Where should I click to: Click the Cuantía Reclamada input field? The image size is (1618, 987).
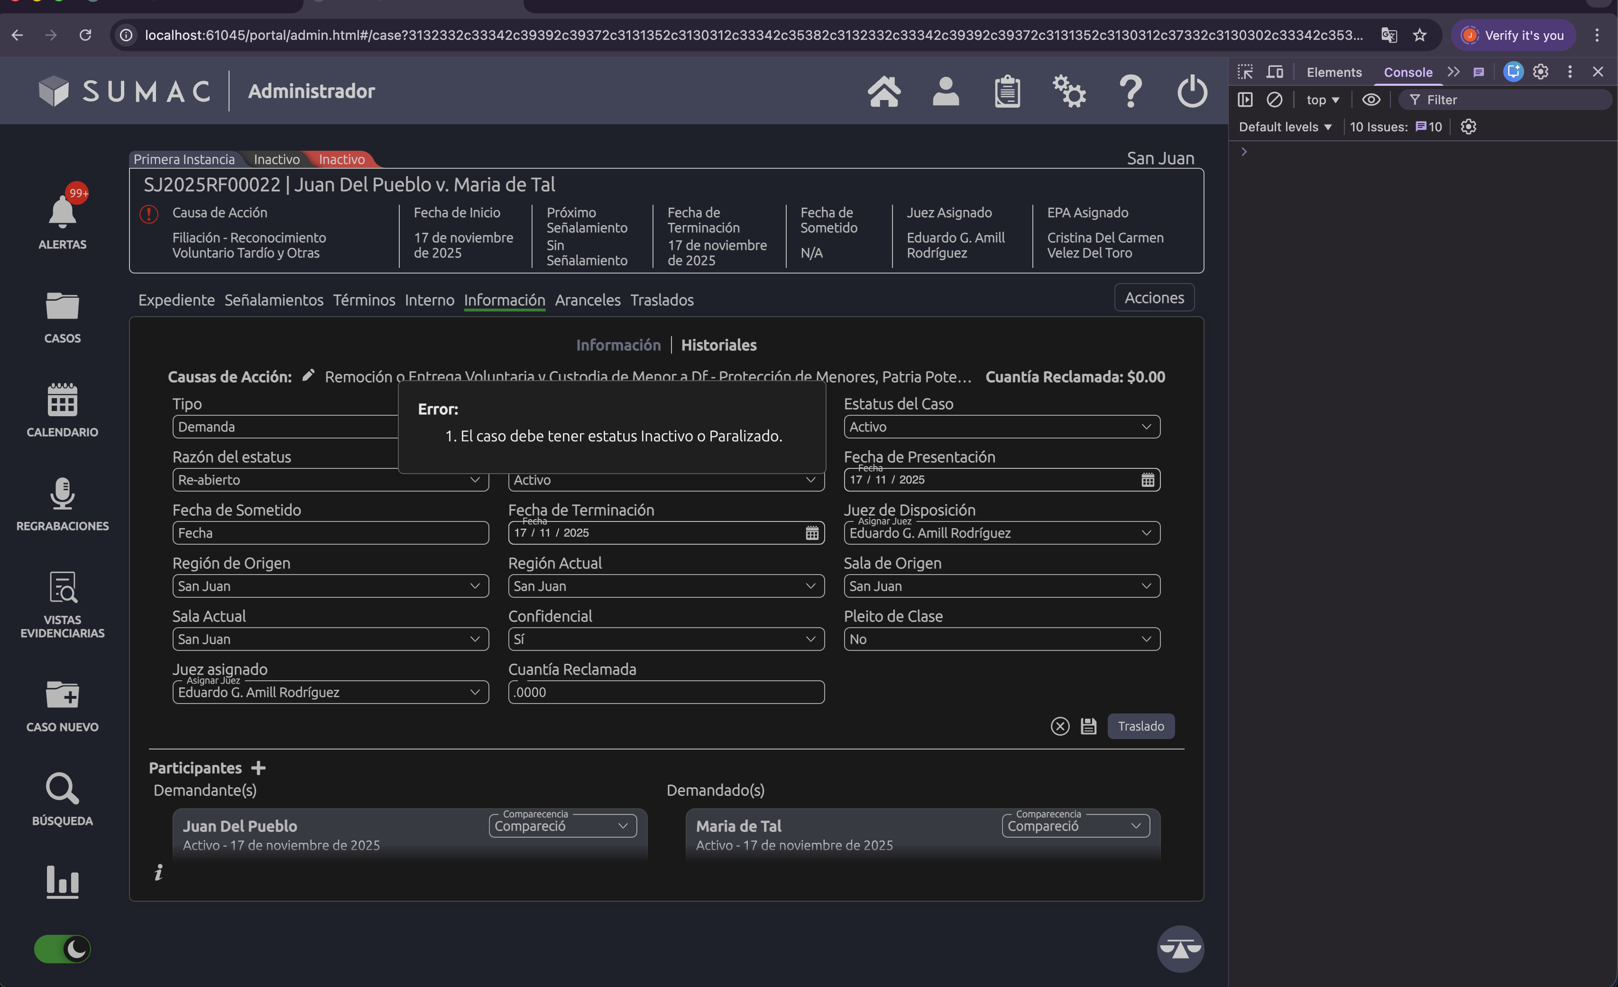(666, 692)
